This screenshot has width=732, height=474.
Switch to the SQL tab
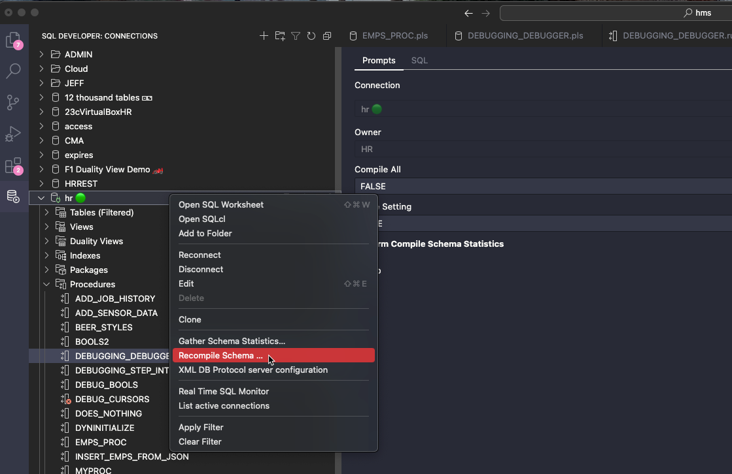[x=419, y=60]
